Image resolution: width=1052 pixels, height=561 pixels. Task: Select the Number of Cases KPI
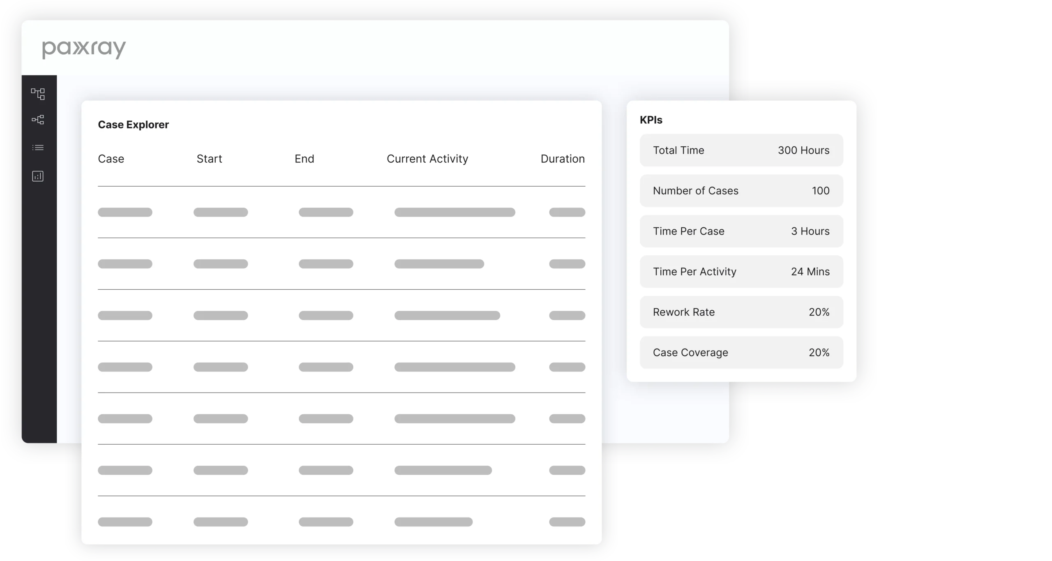coord(741,191)
